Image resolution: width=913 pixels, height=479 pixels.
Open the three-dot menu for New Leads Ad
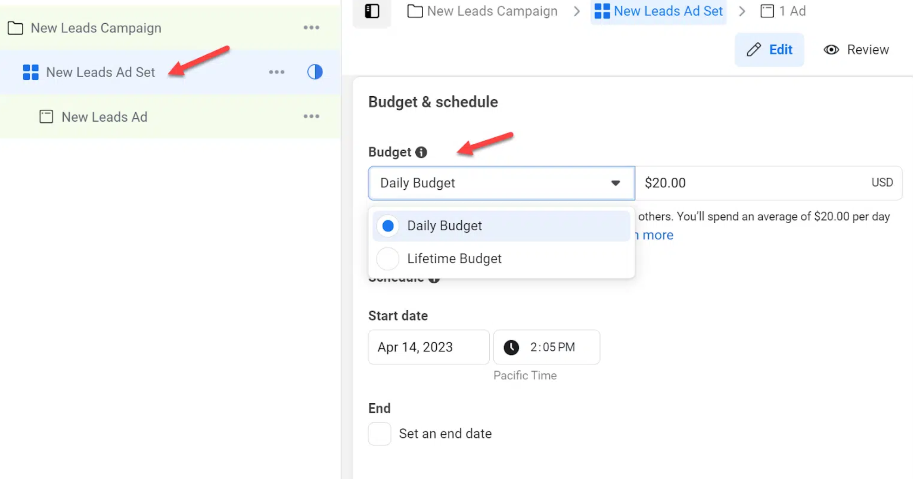(x=311, y=116)
